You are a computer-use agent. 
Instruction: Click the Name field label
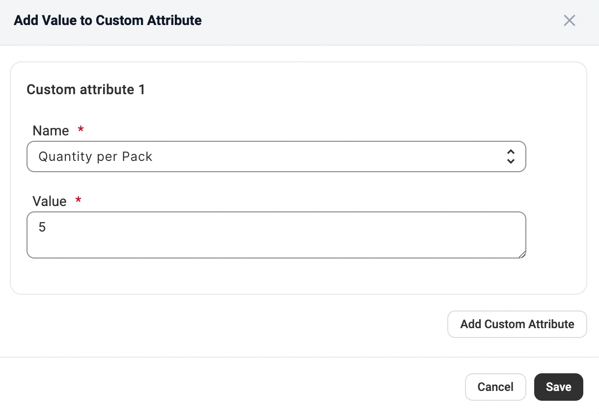click(x=51, y=131)
